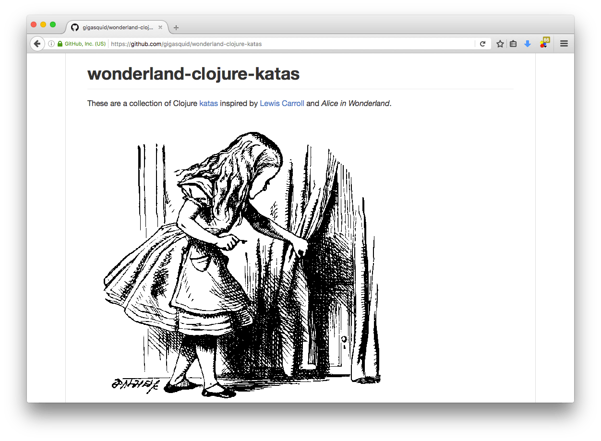
Task: Focus the github.com URL address field
Action: coord(292,44)
